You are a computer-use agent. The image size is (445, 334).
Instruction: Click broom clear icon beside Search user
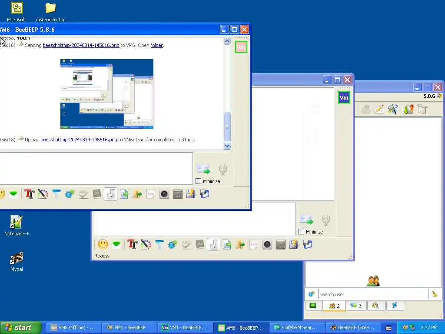click(x=435, y=294)
